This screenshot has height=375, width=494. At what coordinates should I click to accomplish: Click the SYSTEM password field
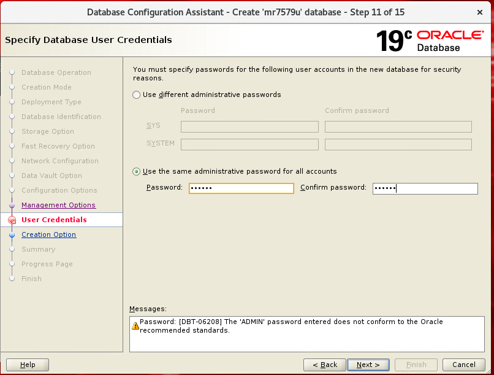pos(249,144)
